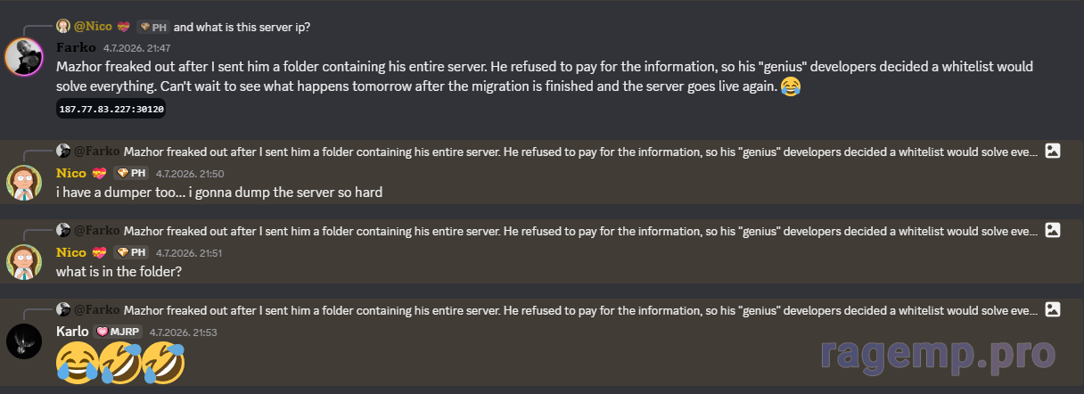The width and height of the screenshot is (1084, 394).
Task: Click the image attachment icon above 'what is in the folder?'
Action: [x=1053, y=230]
